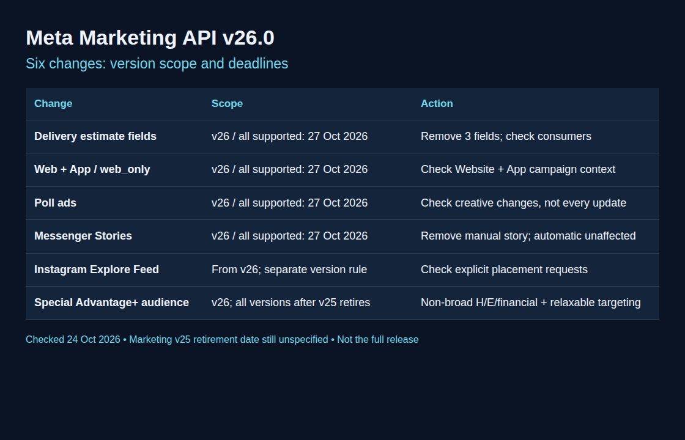Select the 'Poll ads' cell
685x440 pixels.
click(x=55, y=203)
